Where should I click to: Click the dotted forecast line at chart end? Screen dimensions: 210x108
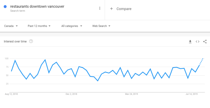pos(201,62)
